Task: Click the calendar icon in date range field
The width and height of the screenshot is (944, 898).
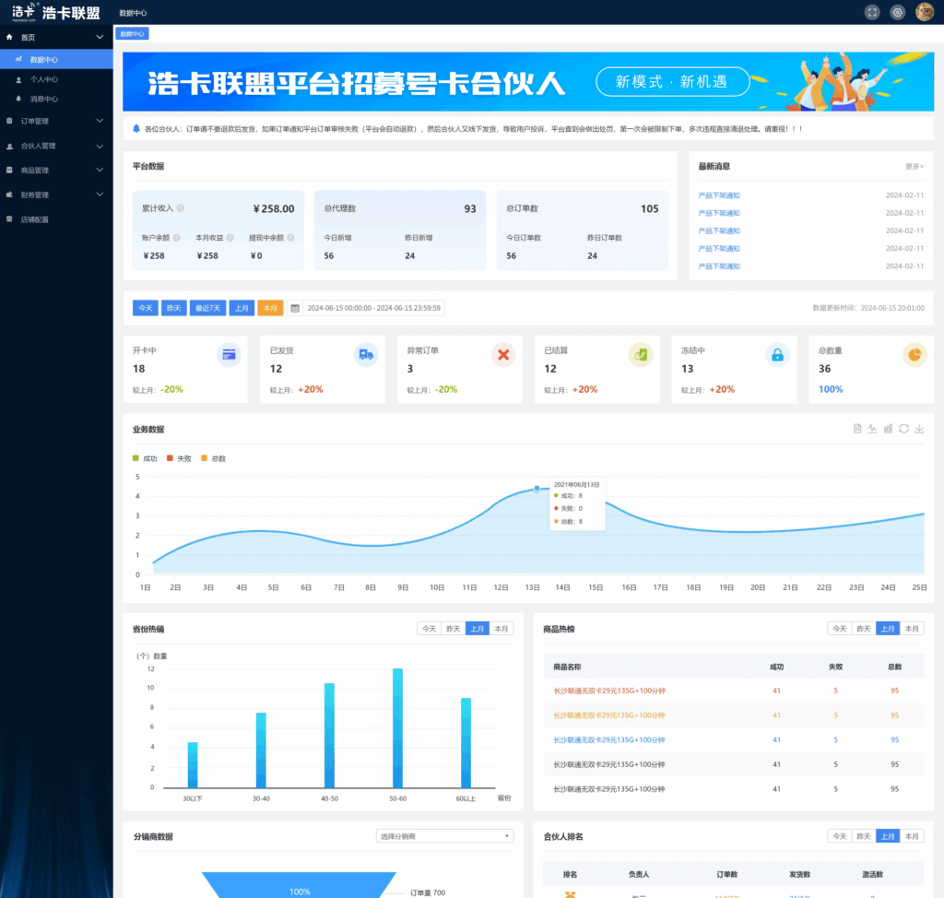Action: [295, 308]
